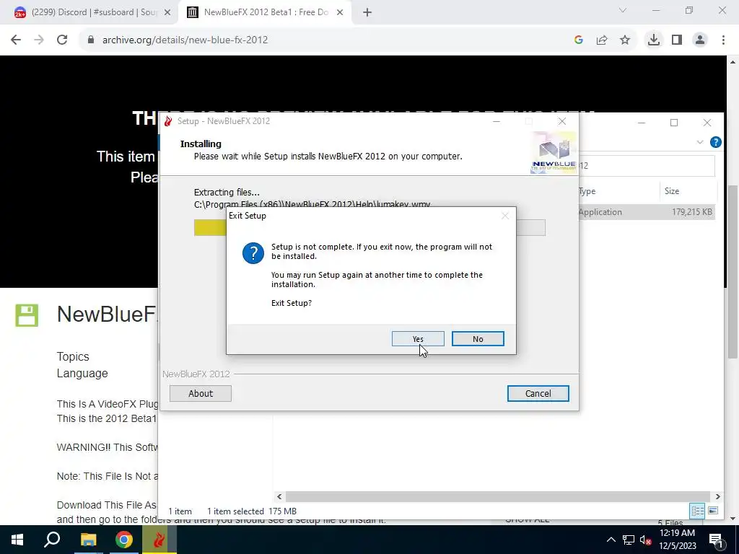This screenshot has width=739, height=554.
Task: Open the notification center icon
Action: pos(716,540)
